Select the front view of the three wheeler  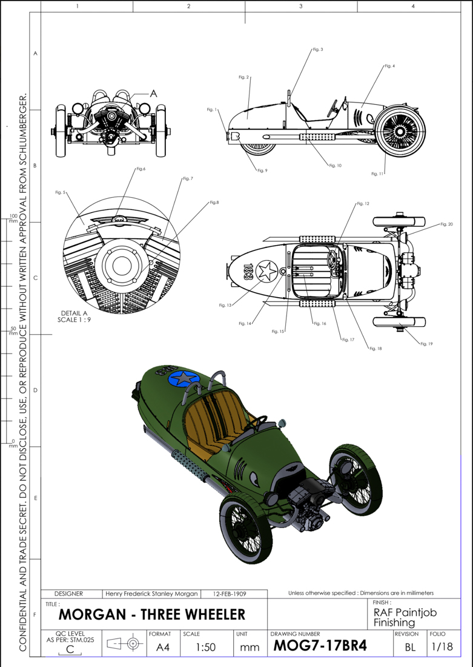coord(111,123)
